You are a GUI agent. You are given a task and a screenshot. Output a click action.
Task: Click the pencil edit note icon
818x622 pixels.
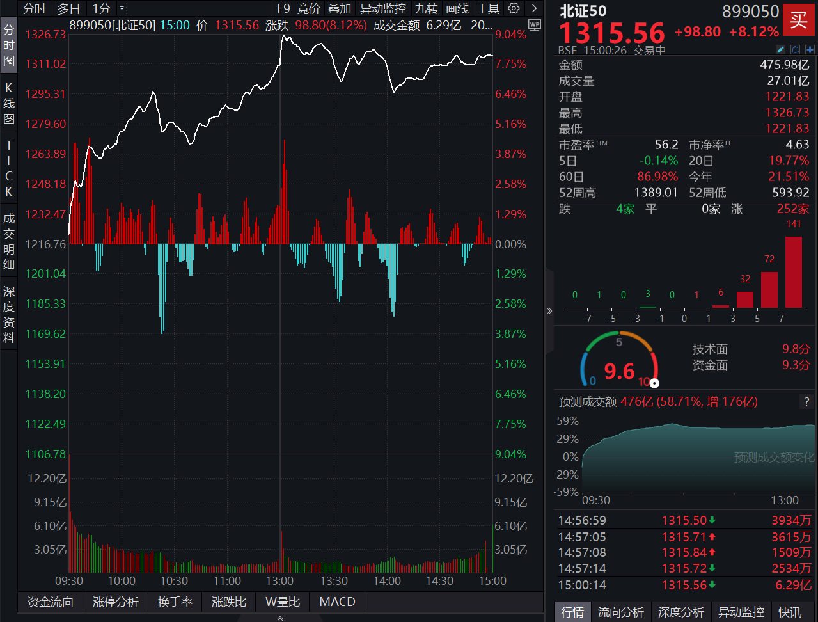[780, 49]
